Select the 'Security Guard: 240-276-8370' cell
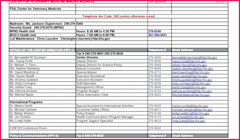Screen dimensions: 240x140 pos(42,27)
